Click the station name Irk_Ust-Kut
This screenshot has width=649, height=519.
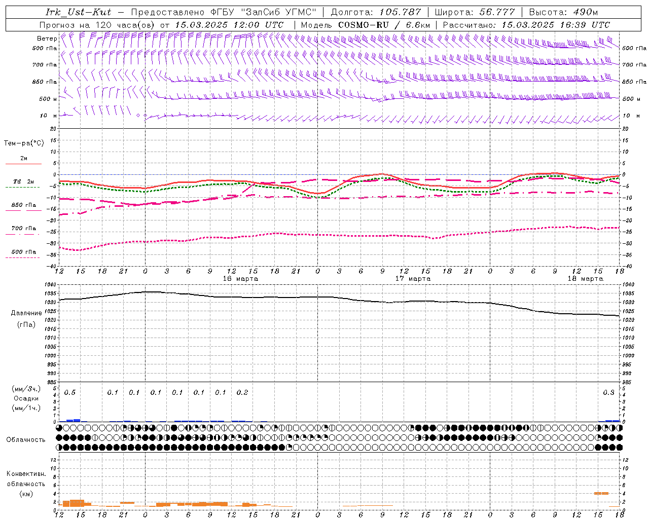tap(79, 12)
